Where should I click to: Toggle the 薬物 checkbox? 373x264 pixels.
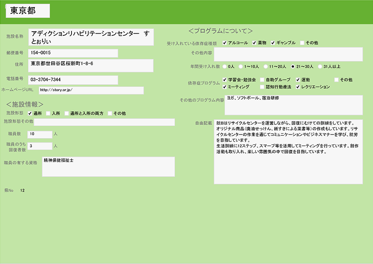254,43
